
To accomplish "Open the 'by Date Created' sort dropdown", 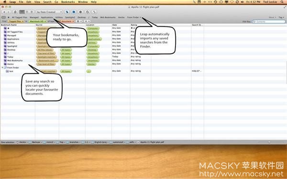I will pyautogui.click(x=49, y=12).
